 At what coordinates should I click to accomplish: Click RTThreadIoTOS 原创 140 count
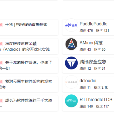point(86,106)
